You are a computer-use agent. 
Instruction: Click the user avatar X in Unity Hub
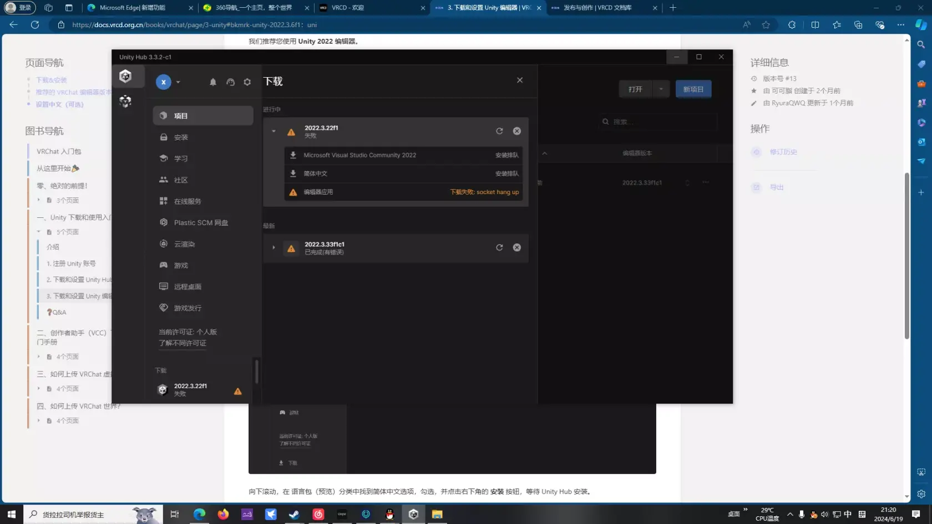pos(163,82)
